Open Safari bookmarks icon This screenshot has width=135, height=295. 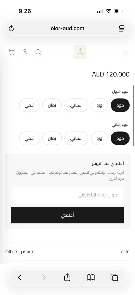coord(91,277)
